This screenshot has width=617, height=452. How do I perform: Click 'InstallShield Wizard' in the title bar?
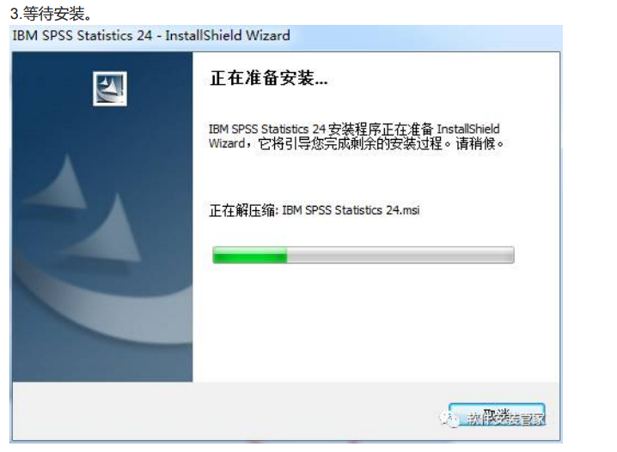[228, 36]
